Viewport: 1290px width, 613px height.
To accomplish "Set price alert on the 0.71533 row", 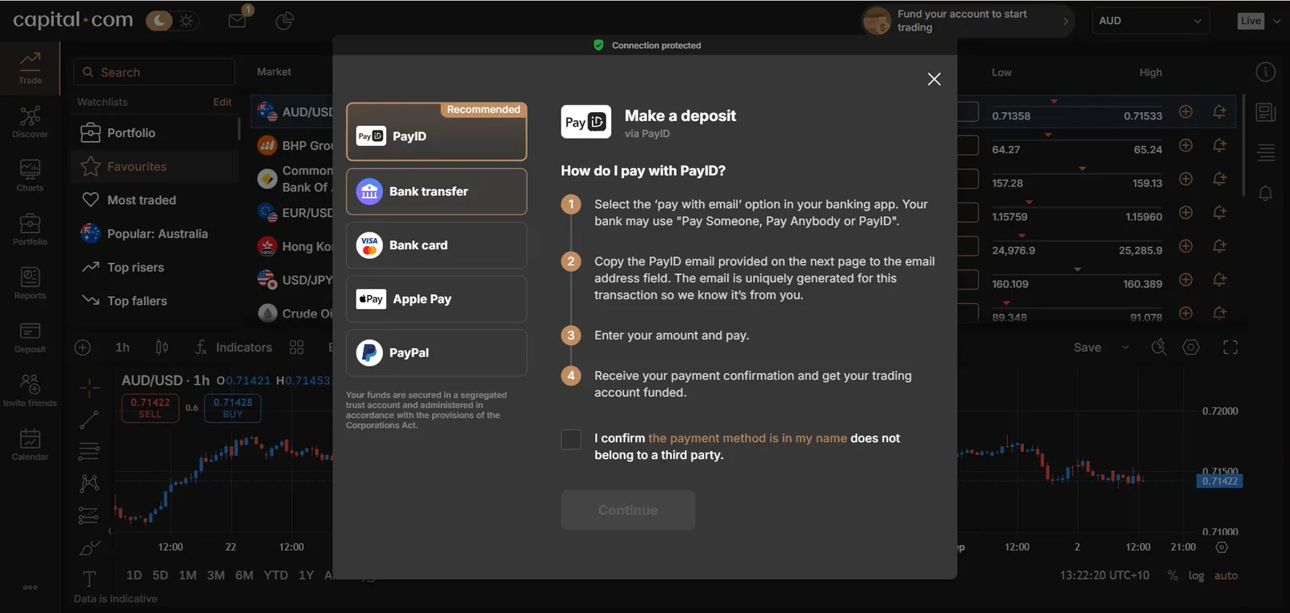I will coord(1220,112).
